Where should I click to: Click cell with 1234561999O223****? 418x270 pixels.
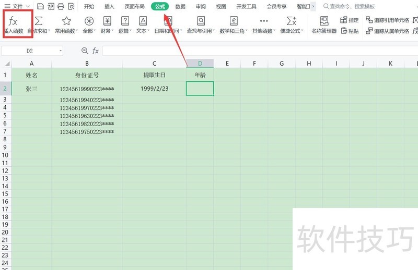(87, 89)
